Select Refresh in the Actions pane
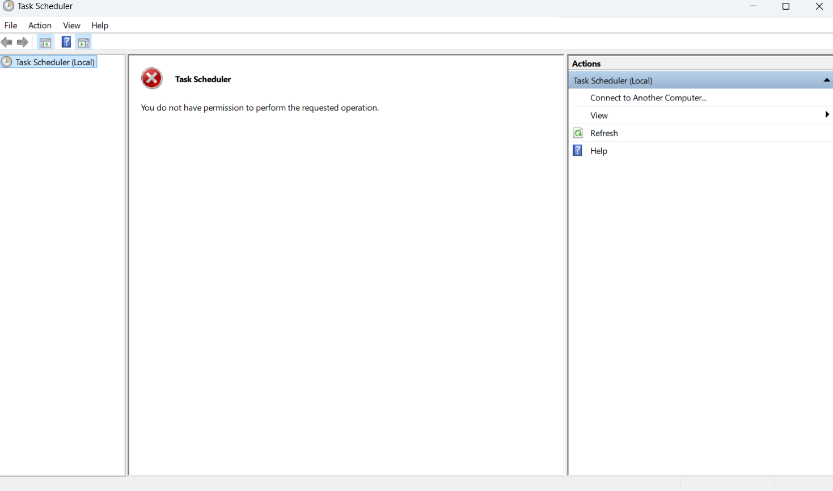The height and width of the screenshot is (491, 833). click(x=604, y=133)
